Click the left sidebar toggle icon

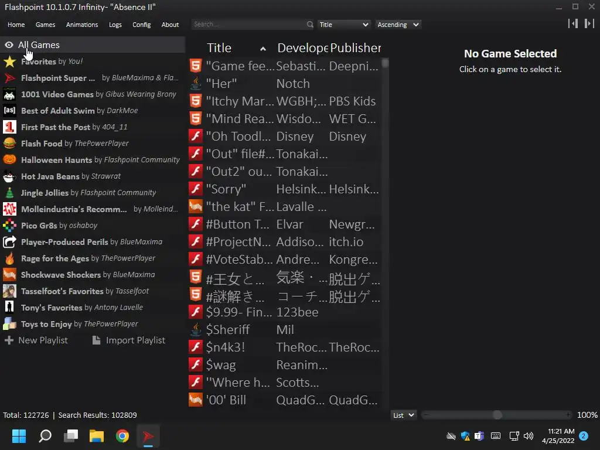pos(573,23)
